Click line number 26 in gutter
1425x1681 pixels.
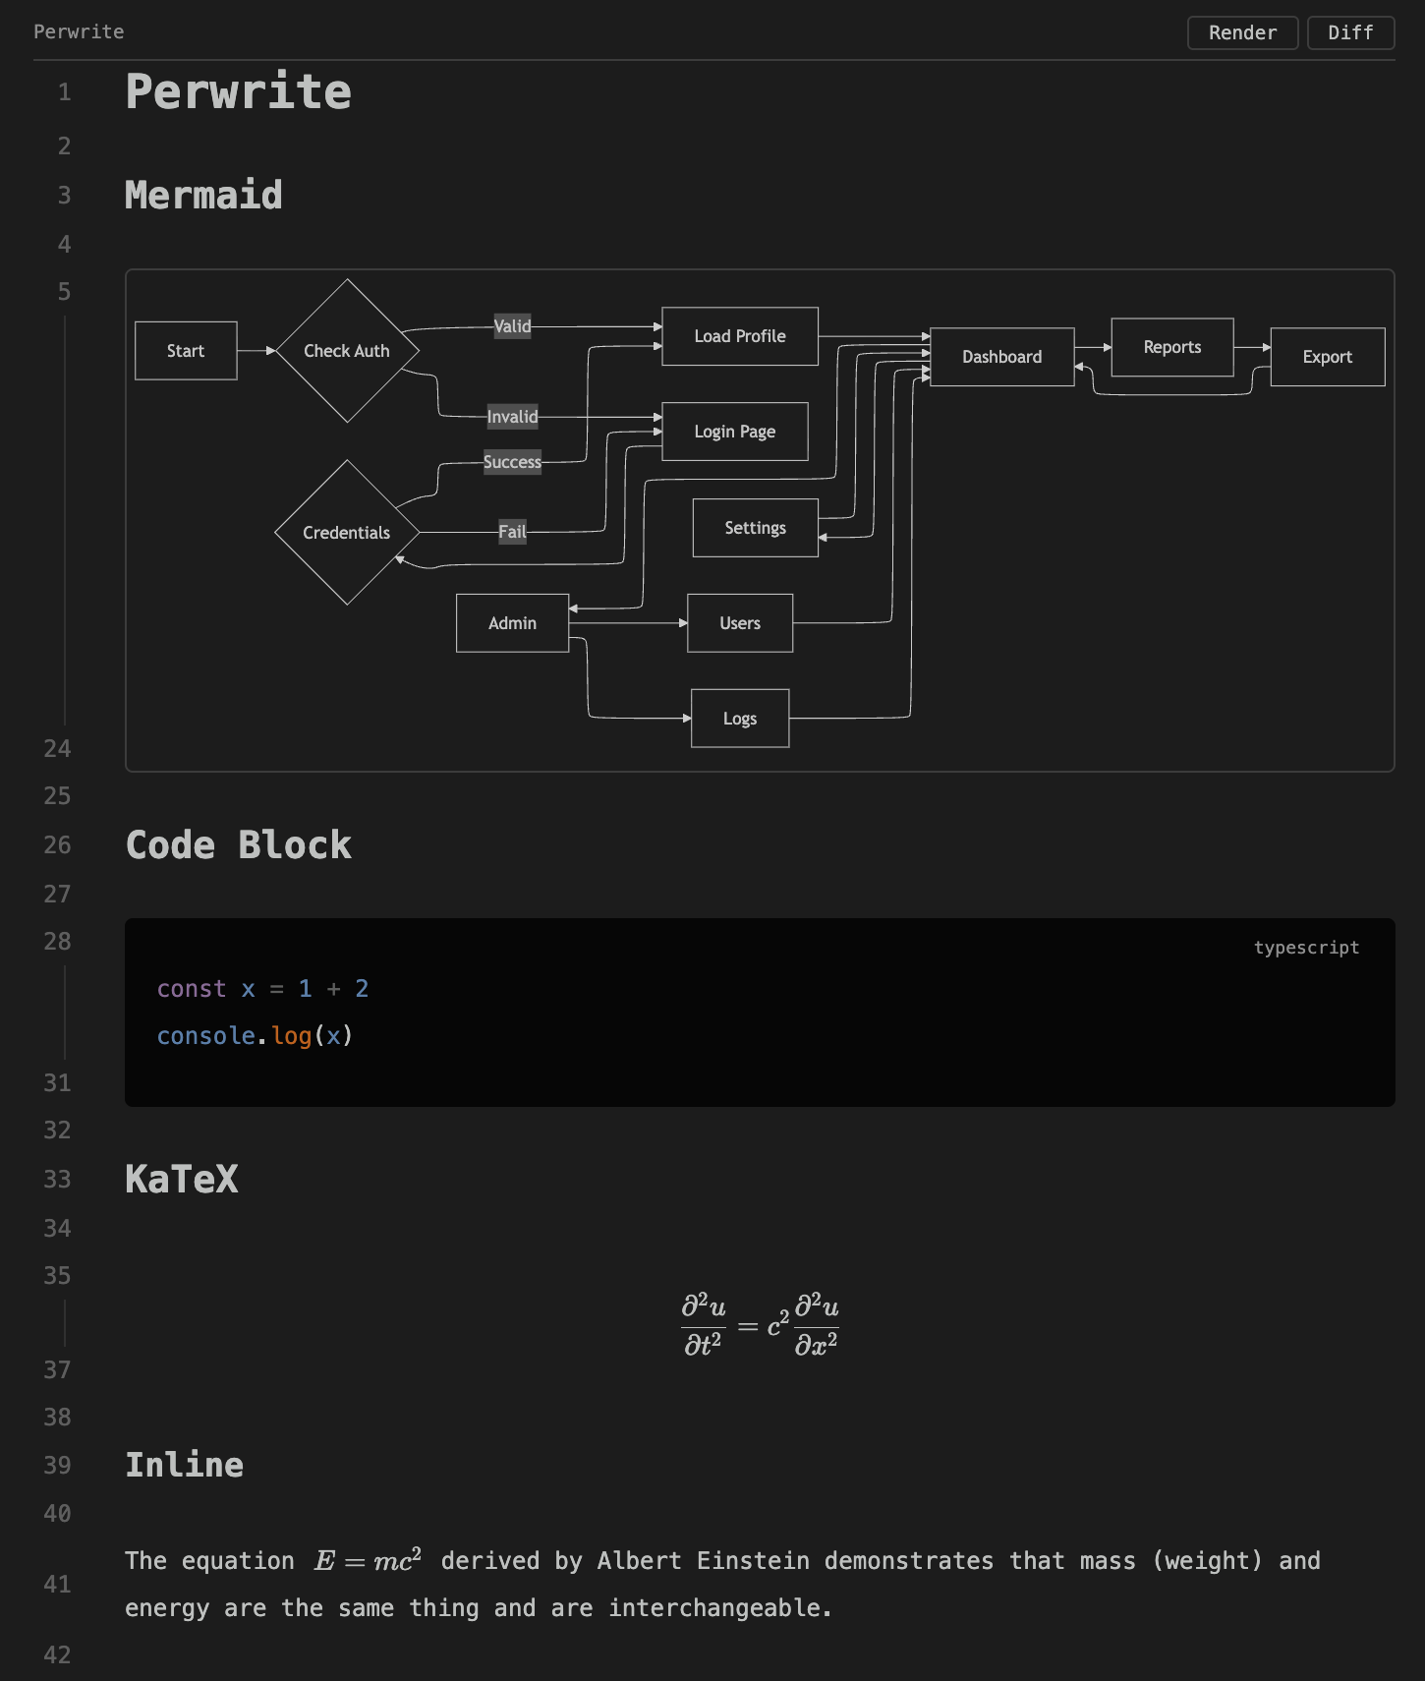click(57, 845)
